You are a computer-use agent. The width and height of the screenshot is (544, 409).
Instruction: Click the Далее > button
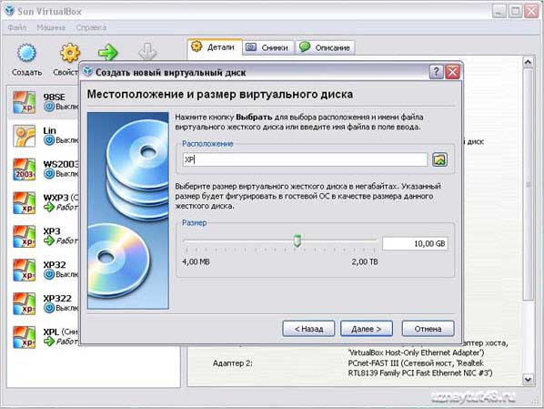(367, 328)
